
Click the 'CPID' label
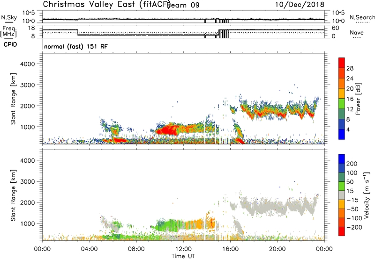10,44
